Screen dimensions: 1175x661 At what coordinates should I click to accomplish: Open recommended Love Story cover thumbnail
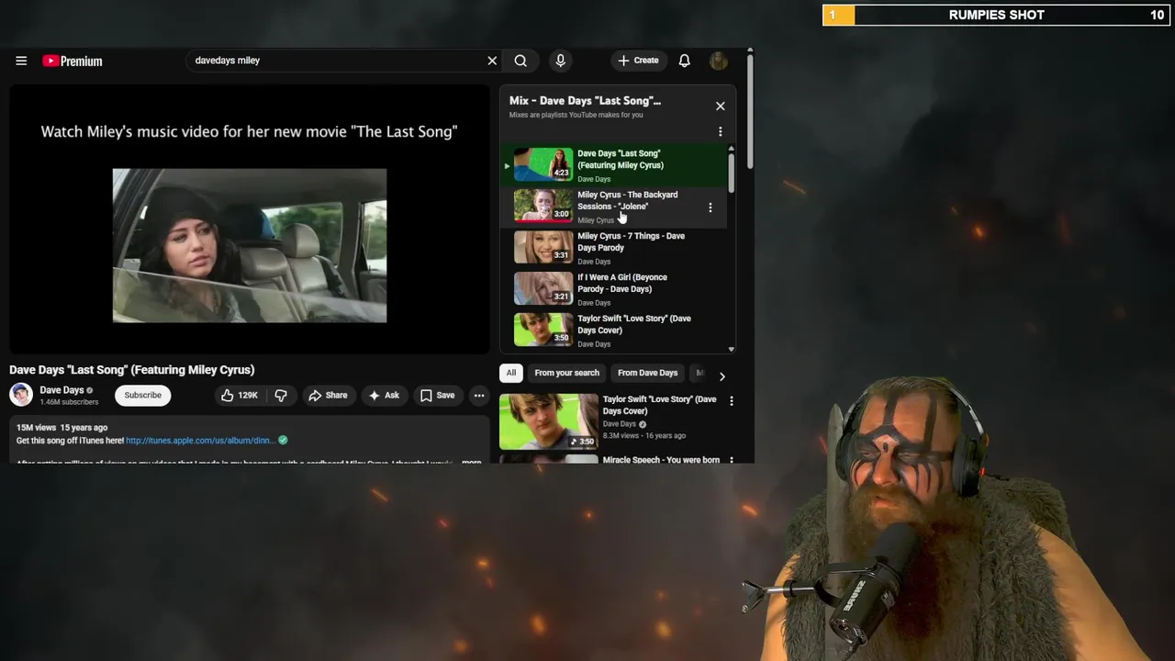pos(548,421)
